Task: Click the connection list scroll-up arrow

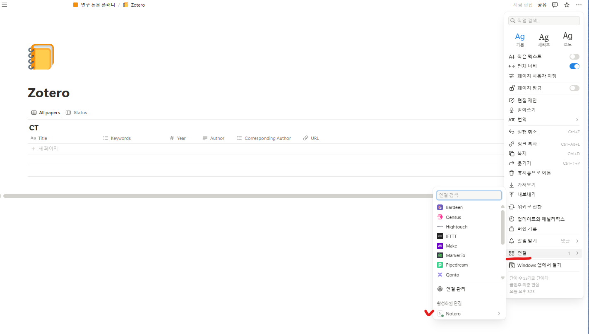Action: click(x=502, y=206)
